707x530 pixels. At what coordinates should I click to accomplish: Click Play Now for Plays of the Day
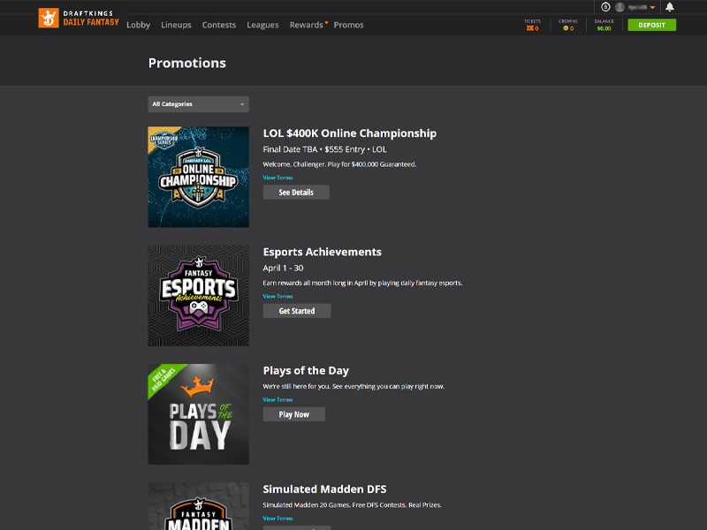point(294,414)
